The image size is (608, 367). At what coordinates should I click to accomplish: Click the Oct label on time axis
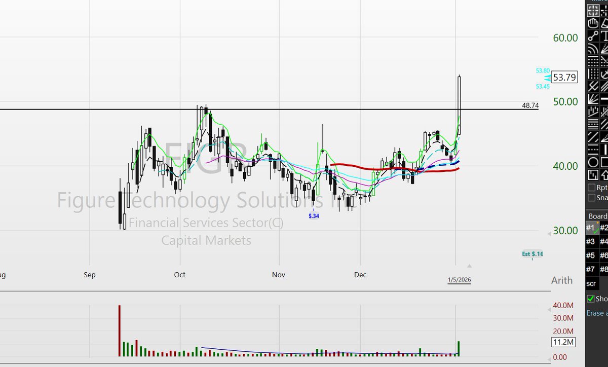[179, 275]
